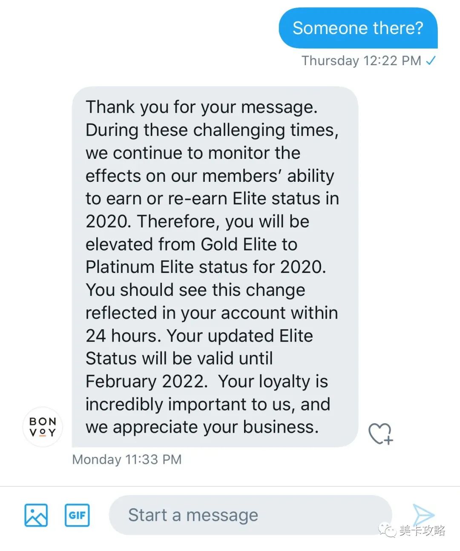Screen dimensions: 460x551
Task: Tap the WeChat logo watermark
Action: click(x=388, y=531)
